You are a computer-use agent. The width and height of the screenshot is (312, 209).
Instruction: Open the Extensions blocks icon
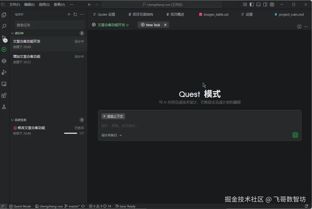coord(4,95)
